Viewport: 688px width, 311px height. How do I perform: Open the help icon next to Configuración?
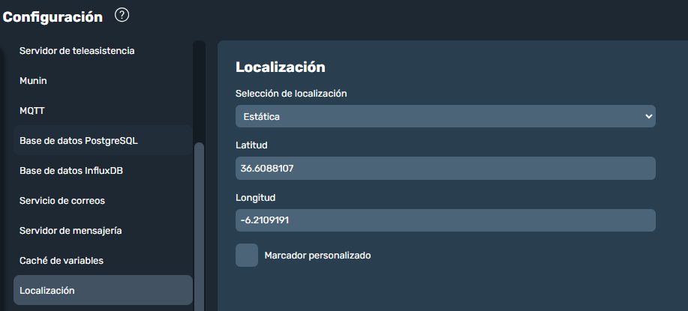122,16
